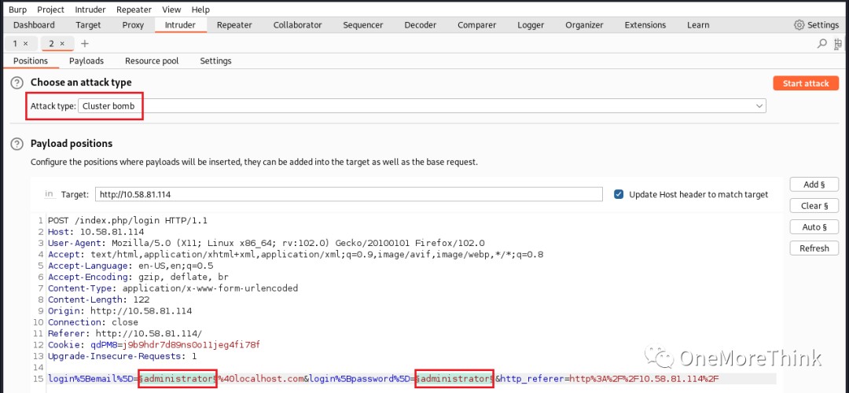The height and width of the screenshot is (393, 849).
Task: Switch to the Positions sub-tab
Action: coord(31,61)
